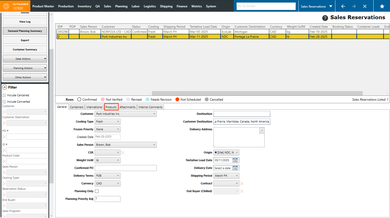Click the Go To Screen search field
This screenshot has width=390, height=218.
[266, 6]
